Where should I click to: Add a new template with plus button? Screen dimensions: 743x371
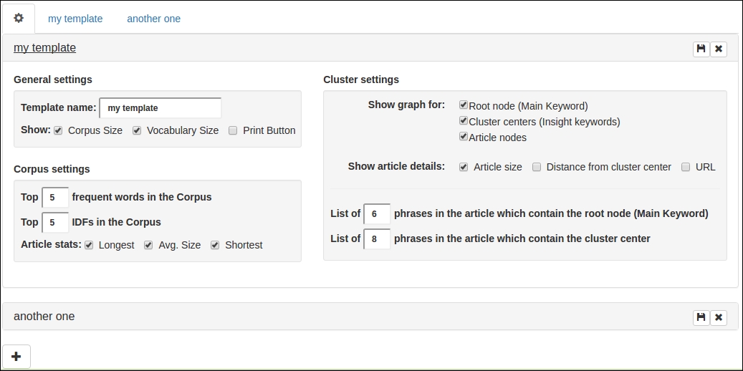tap(16, 357)
